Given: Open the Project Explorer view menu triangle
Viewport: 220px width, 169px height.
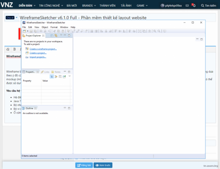Looking at the screenshot, I should tap(61, 35).
